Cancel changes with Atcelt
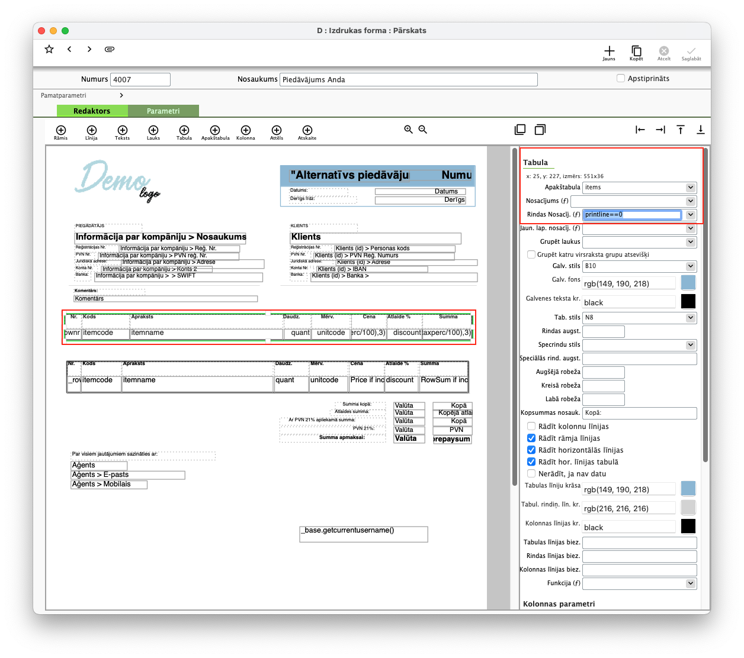This screenshot has height=658, width=744. [x=664, y=53]
